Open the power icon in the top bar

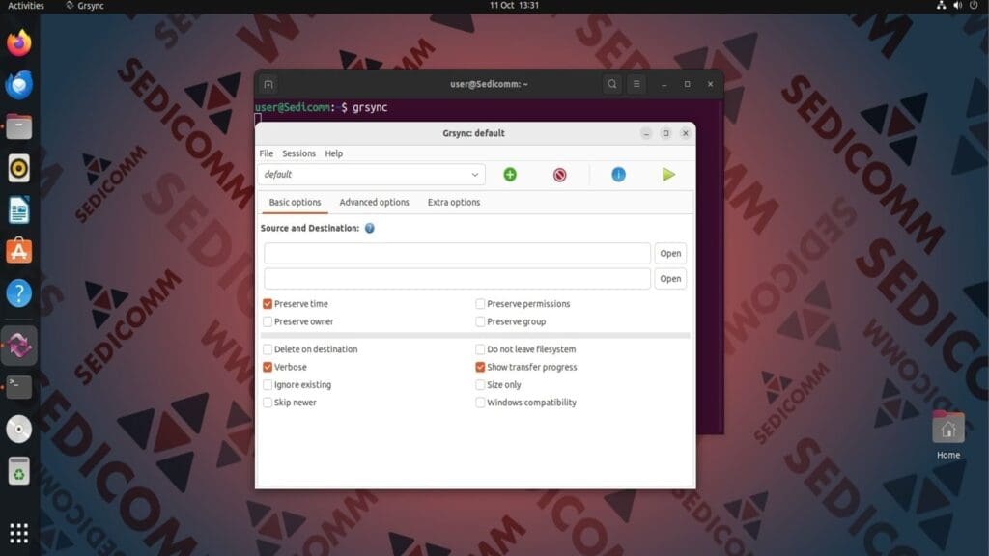point(974,5)
